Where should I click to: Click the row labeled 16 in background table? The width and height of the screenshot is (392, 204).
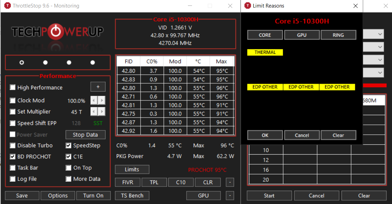pyautogui.click(x=317, y=170)
